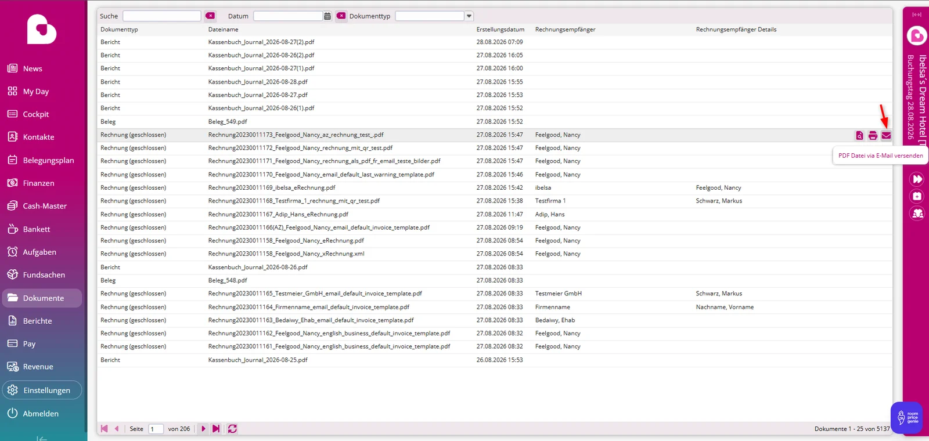Click the Seite page number field
The width and height of the screenshot is (929, 441).
pyautogui.click(x=156, y=429)
